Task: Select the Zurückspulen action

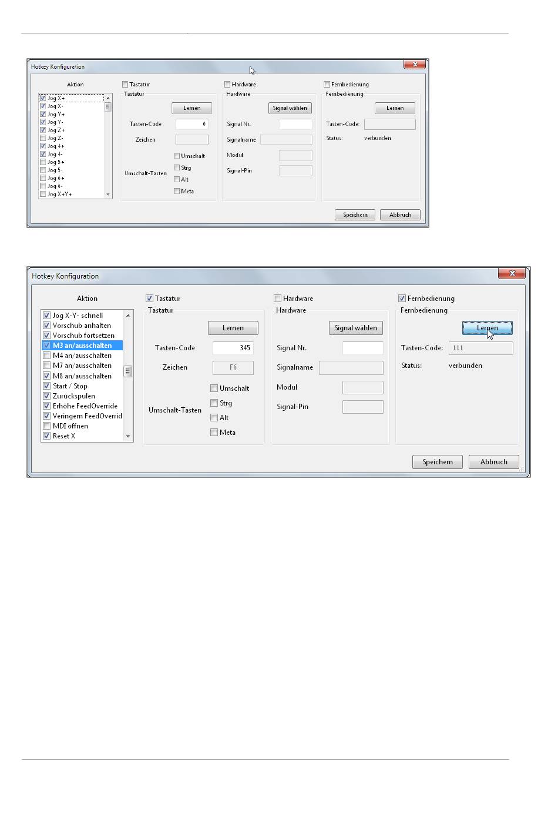Action: [x=73, y=396]
